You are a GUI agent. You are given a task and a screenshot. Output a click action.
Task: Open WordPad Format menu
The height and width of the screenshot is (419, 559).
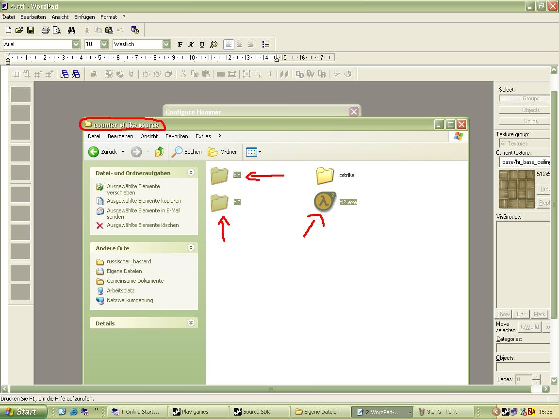109,17
